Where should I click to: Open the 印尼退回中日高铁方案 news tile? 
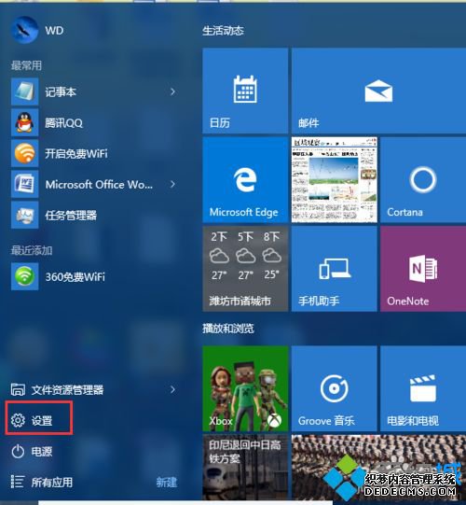[x=245, y=467]
